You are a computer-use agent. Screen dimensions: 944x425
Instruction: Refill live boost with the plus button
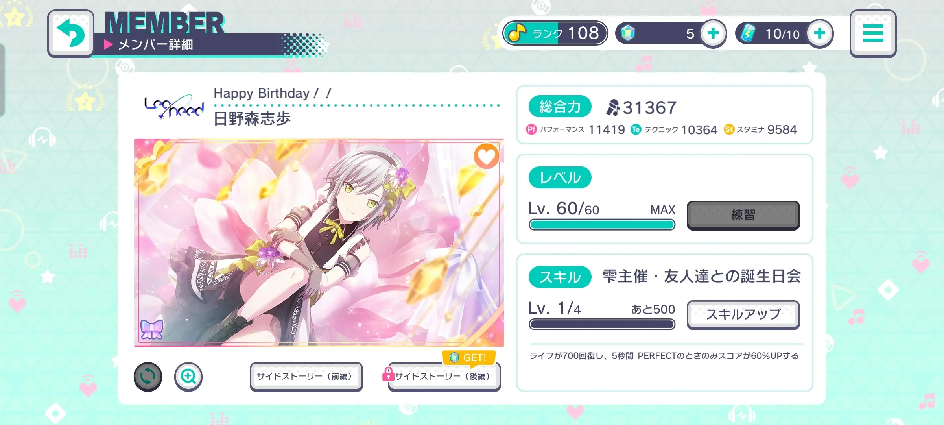click(820, 33)
